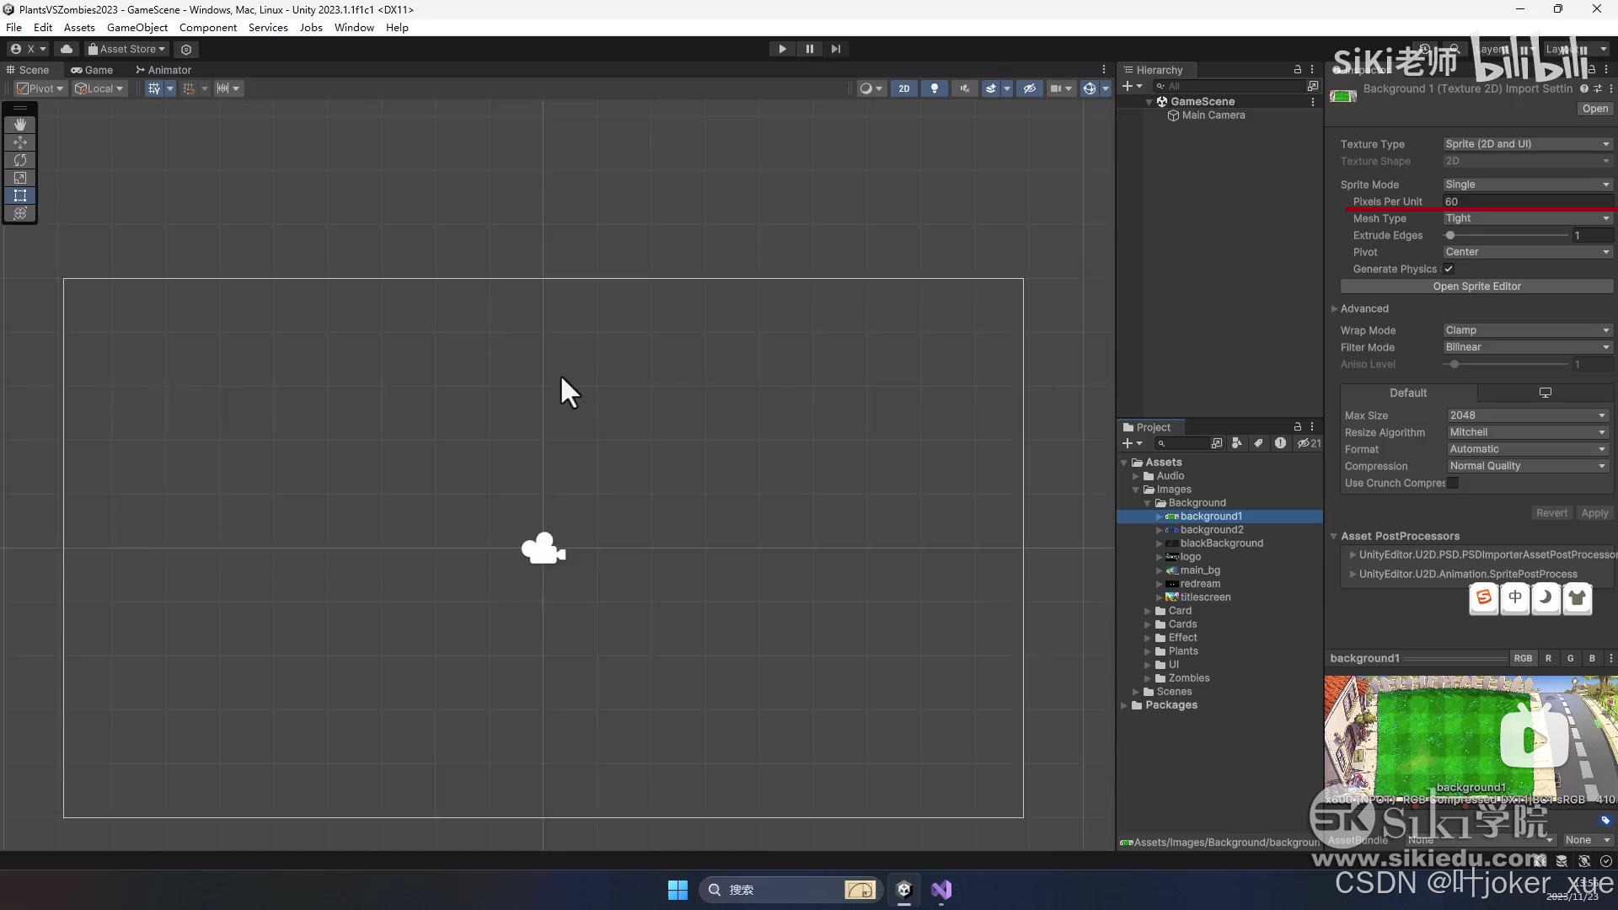Screen dimensions: 1618x910
Task: Click the Pause button
Action: pyautogui.click(x=809, y=49)
